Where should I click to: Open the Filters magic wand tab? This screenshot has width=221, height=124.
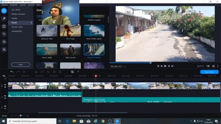point(4,18)
